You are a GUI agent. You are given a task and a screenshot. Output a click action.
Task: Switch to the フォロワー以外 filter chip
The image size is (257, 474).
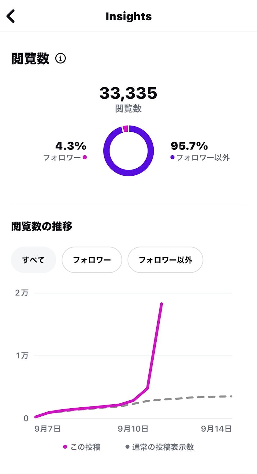pyautogui.click(x=165, y=260)
